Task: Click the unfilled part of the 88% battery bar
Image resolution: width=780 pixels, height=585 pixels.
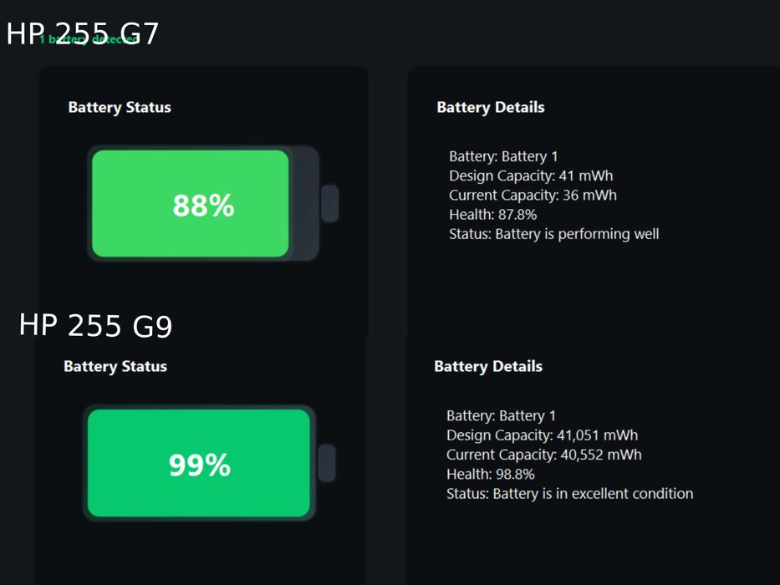Action: [304, 204]
